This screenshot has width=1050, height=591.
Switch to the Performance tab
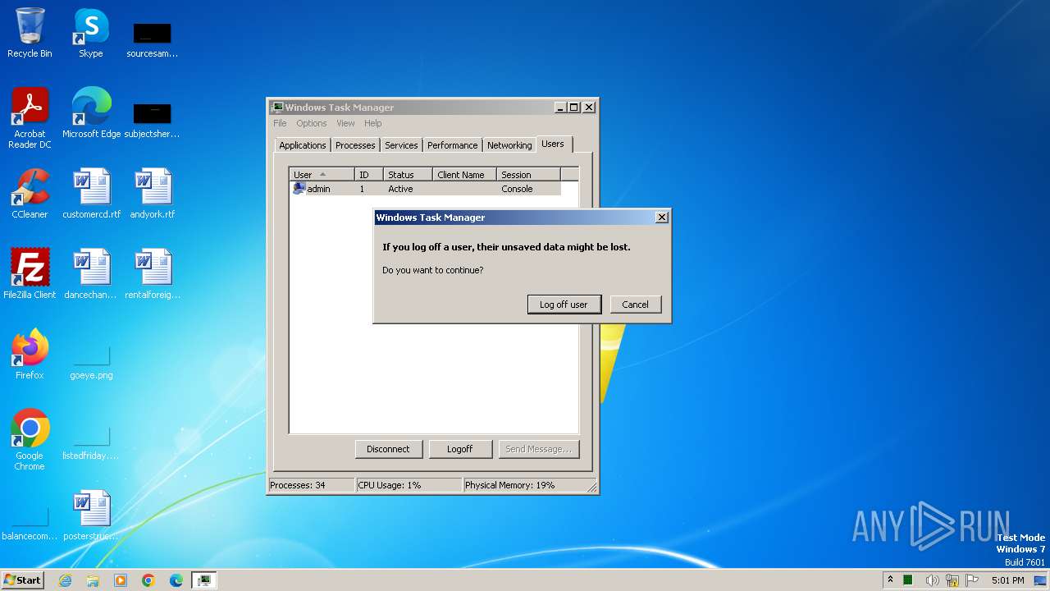click(452, 145)
